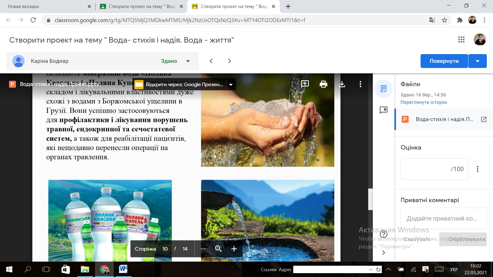Image resolution: width=493 pixels, height=277 pixels.
Task: Click the Переглянути історію link
Action: (424, 102)
